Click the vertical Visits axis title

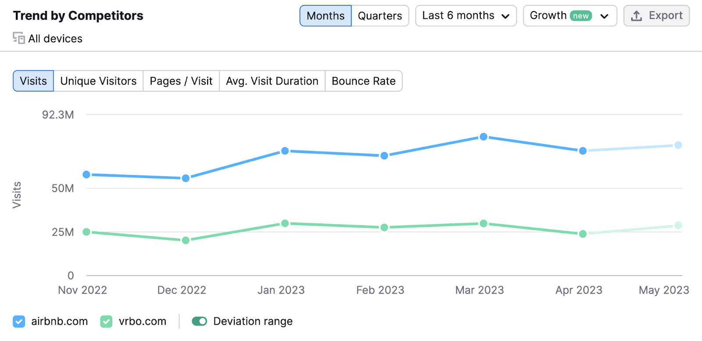17,195
